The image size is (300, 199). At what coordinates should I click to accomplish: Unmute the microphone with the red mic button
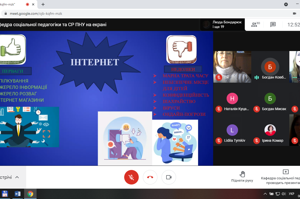point(131,177)
